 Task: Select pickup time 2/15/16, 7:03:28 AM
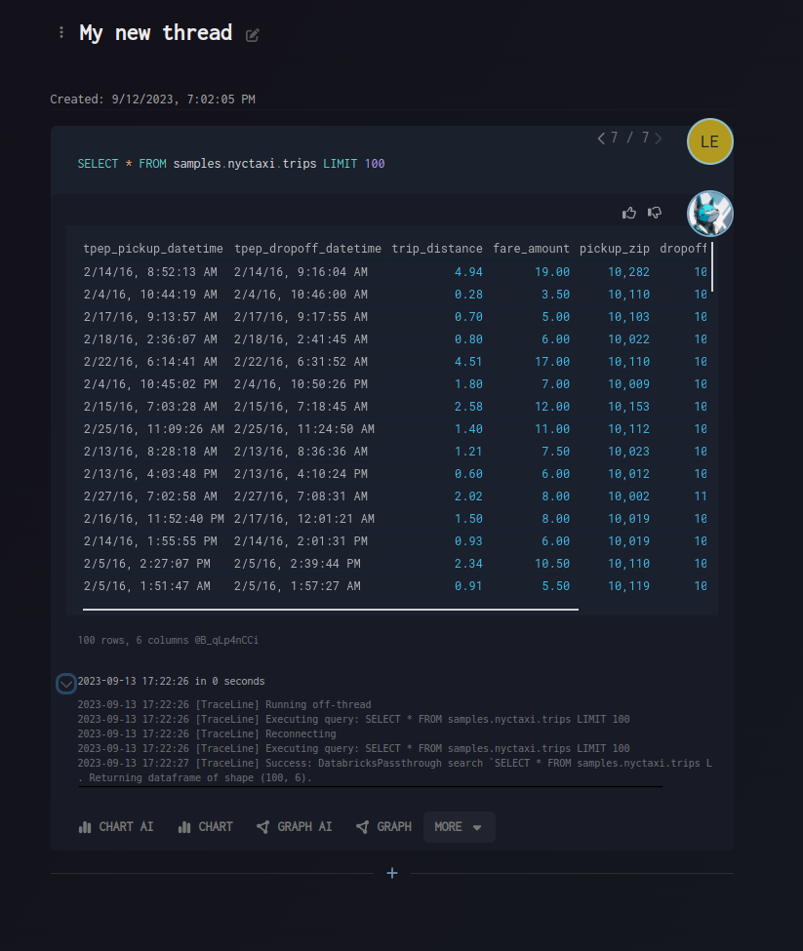click(x=150, y=407)
